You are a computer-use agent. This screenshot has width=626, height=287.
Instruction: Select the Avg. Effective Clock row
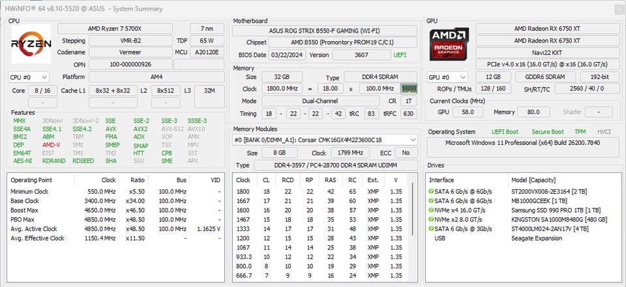click(x=116, y=238)
